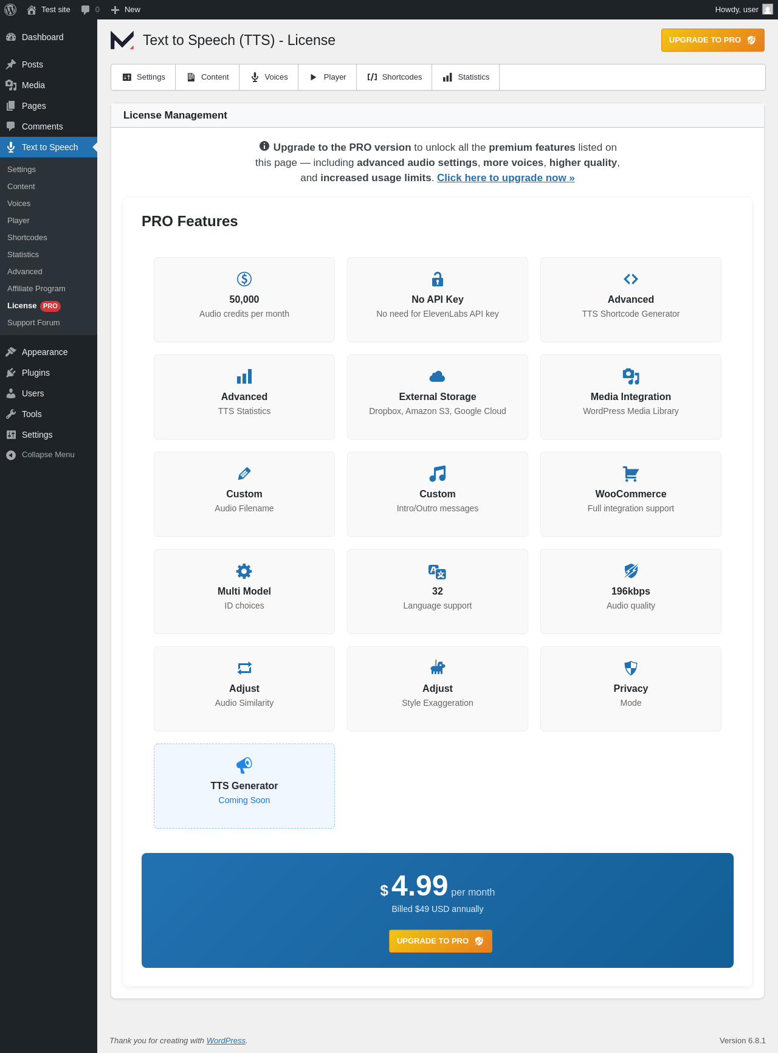Click the 196kbps audio quality icon
The width and height of the screenshot is (778, 1053).
(631, 571)
